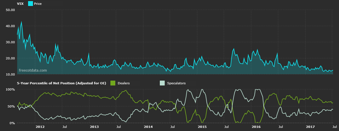Click the VIX chart title
The height and width of the screenshot is (131, 339).
tap(20, 4)
